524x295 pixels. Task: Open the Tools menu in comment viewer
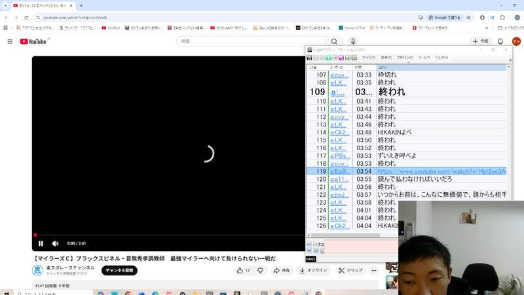(x=424, y=58)
